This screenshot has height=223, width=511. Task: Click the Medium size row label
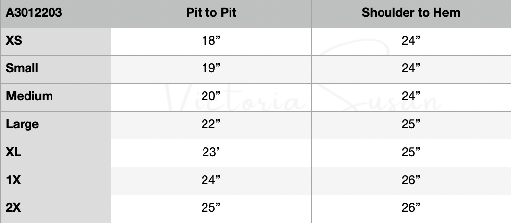coord(29,96)
